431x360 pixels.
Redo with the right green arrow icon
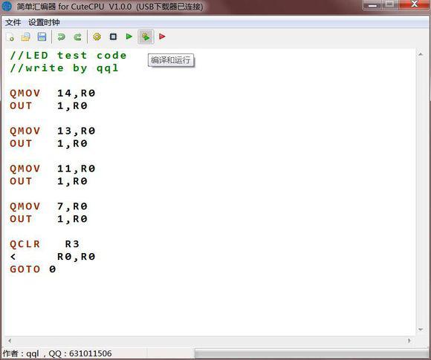pyautogui.click(x=78, y=37)
